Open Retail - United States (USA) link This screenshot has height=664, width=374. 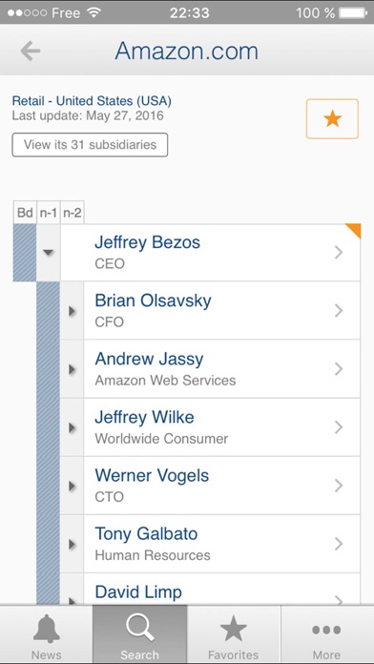pos(92,101)
